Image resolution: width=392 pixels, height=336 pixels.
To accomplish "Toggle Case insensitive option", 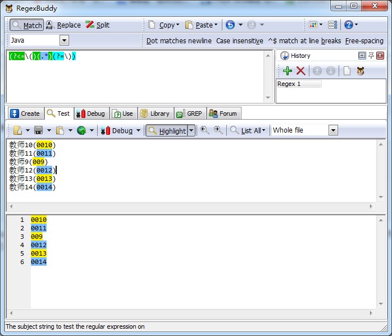I will click(239, 41).
